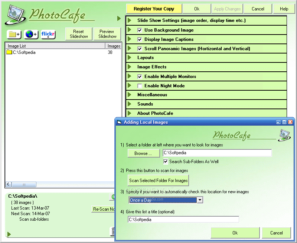Click the image list scrollbar thumb
This screenshot has height=243, width=297.
click(x=24, y=184)
